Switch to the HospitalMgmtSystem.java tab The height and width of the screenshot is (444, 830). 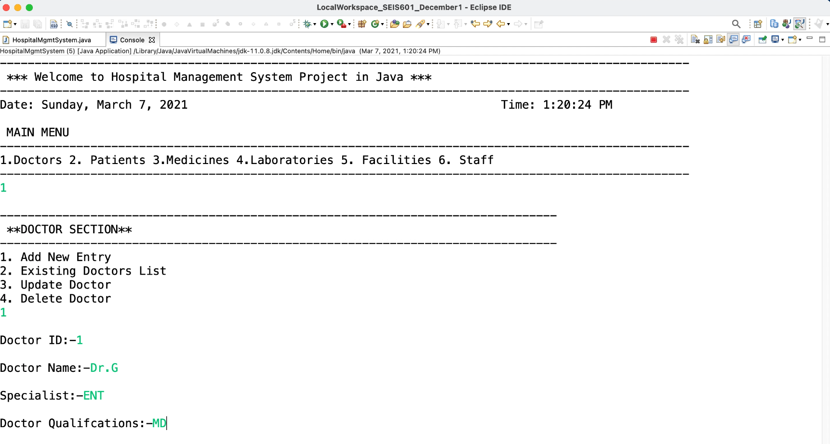tap(52, 40)
